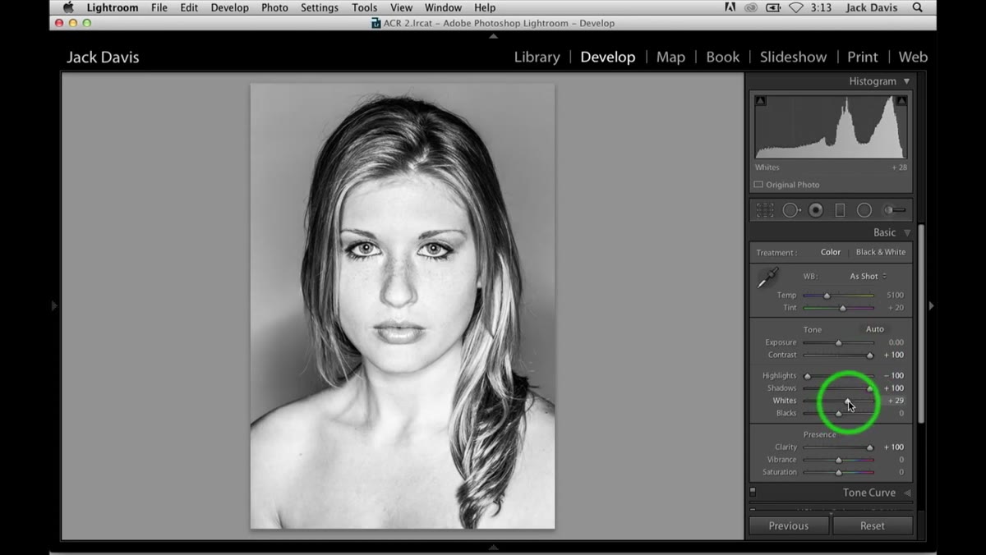Show the filmstrip with bottom arrow
The width and height of the screenshot is (986, 555).
pos(493,546)
